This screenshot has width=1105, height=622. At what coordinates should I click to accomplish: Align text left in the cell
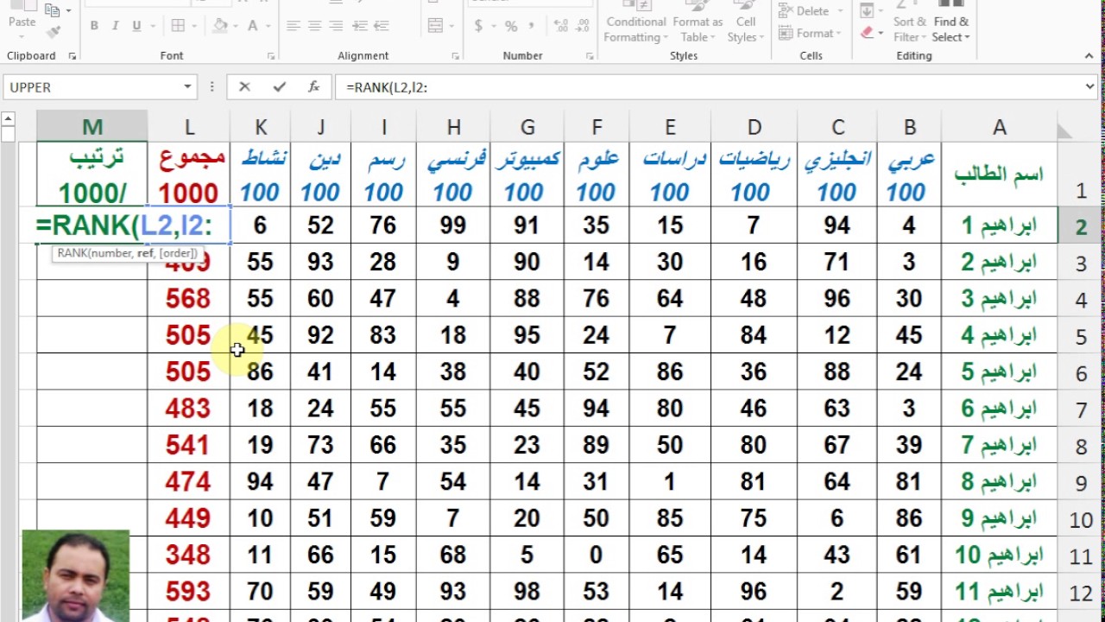[x=294, y=26]
